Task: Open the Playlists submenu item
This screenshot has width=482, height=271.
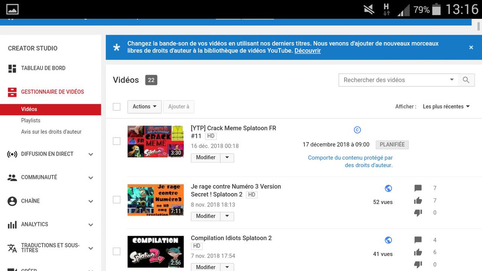Action: [31, 120]
